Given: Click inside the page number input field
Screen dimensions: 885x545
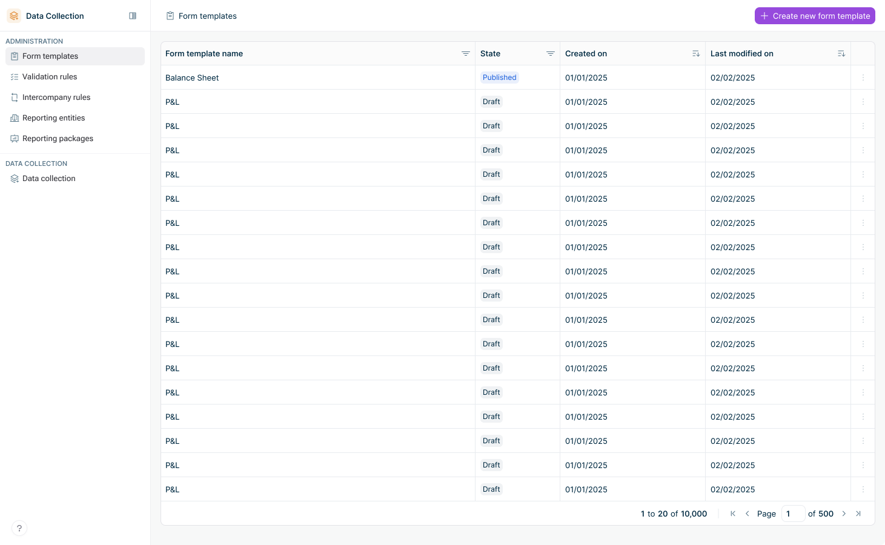Looking at the screenshot, I should pyautogui.click(x=793, y=513).
